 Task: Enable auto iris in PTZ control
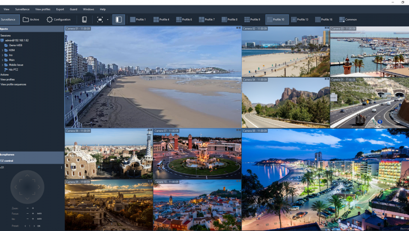click(39, 218)
